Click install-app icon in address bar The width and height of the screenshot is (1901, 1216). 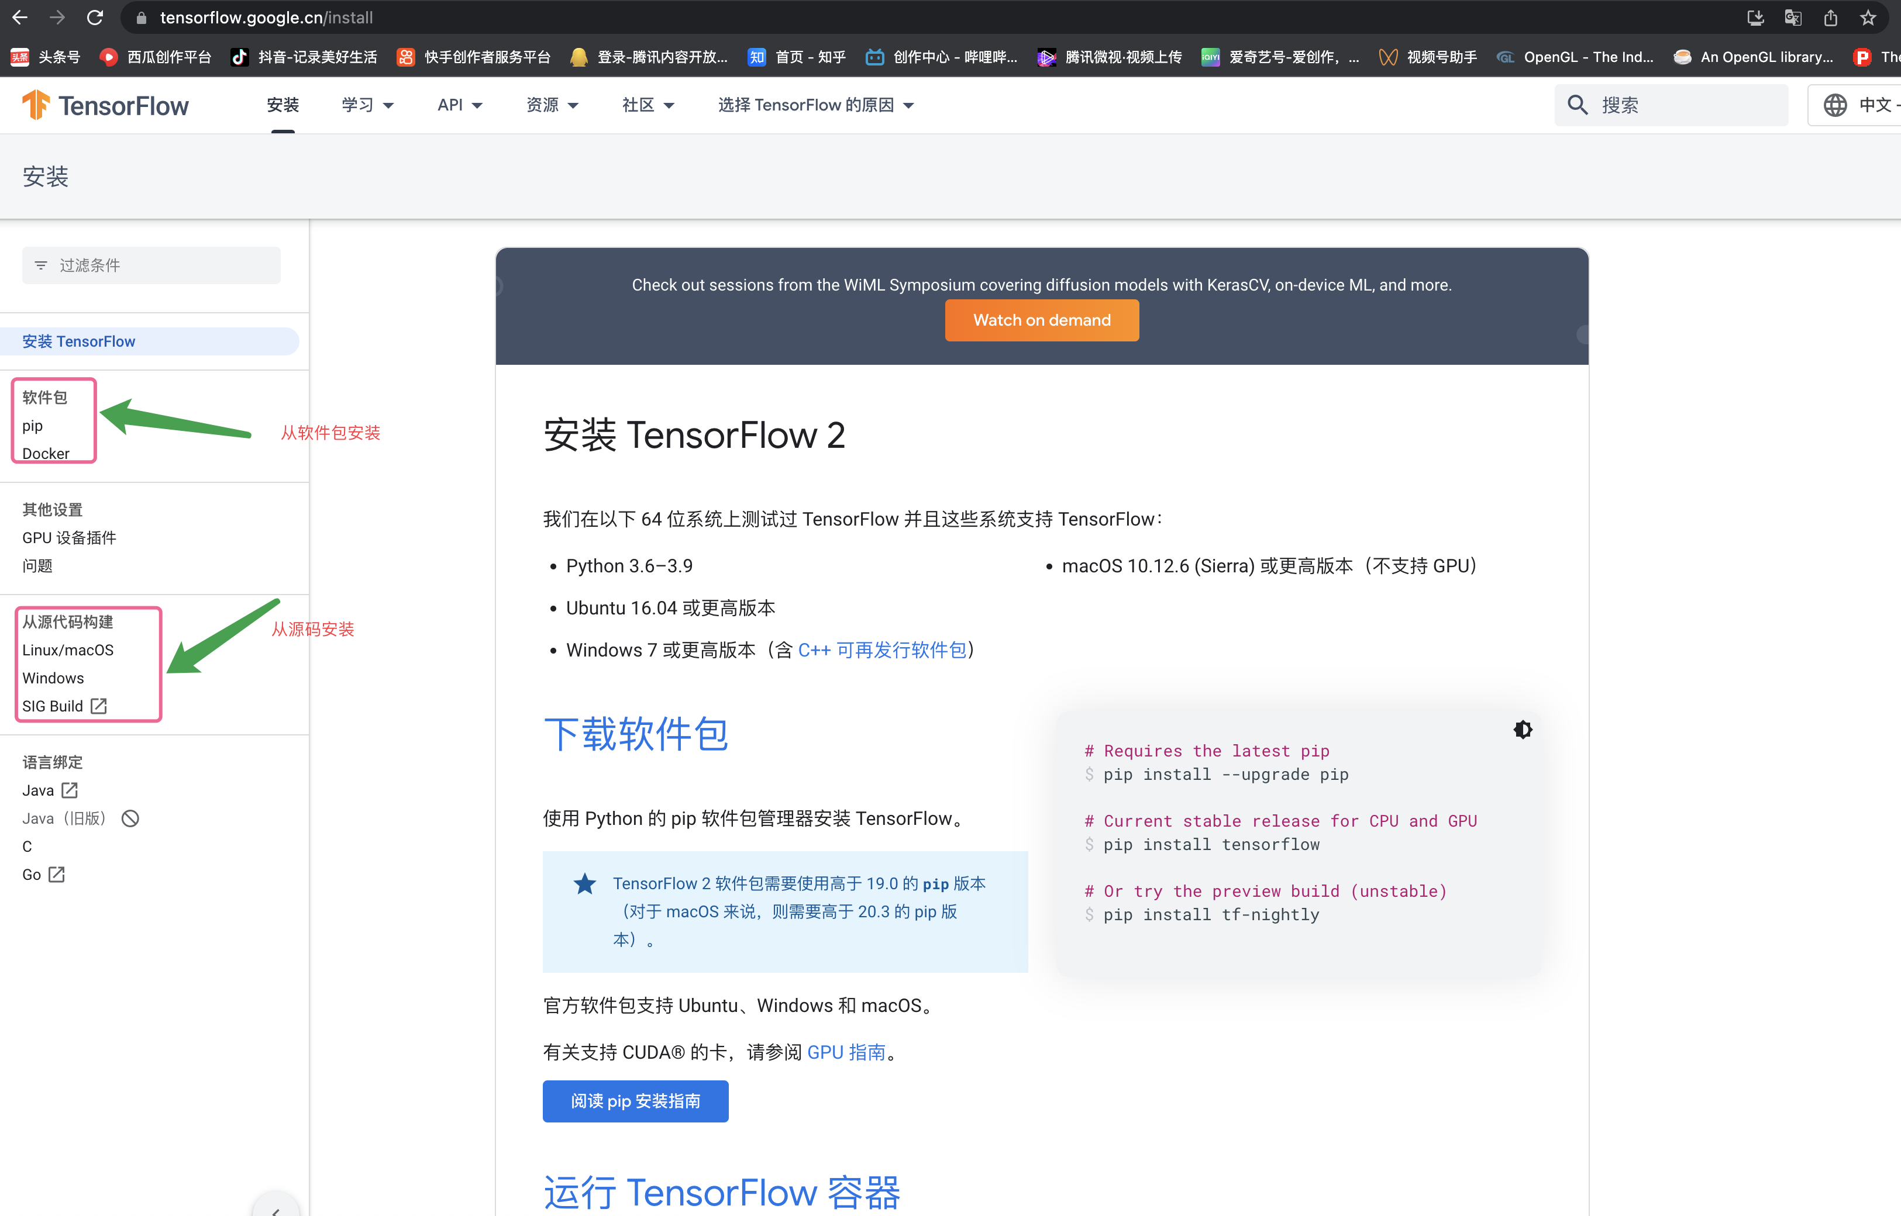[1755, 18]
